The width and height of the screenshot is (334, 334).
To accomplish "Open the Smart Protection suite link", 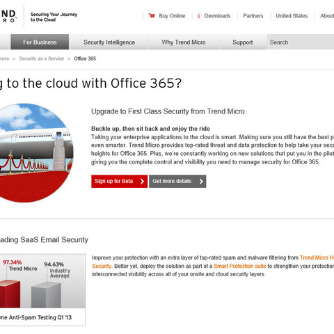I will (x=240, y=266).
